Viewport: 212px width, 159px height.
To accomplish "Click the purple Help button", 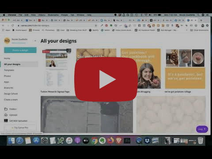I will pyautogui.click(x=202, y=129).
